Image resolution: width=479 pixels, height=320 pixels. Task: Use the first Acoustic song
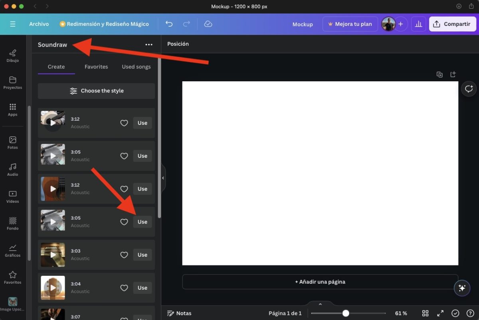point(142,123)
